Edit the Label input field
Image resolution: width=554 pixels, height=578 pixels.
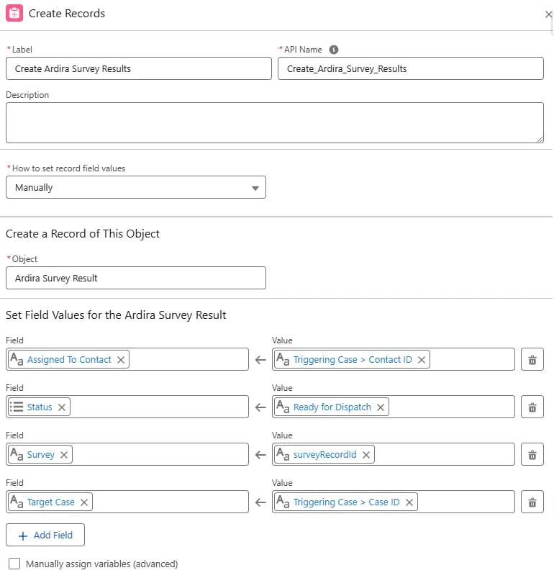tap(138, 68)
